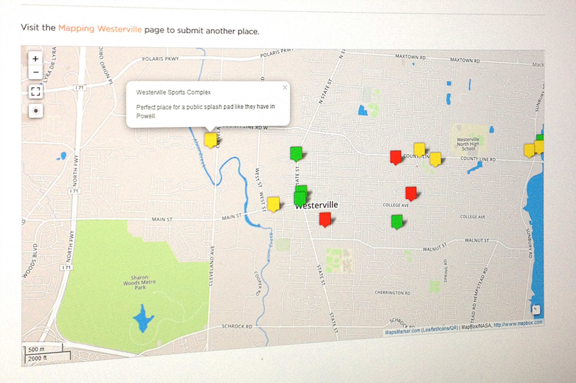Viewport: 576px width, 383px height.
Task: Expand the minimap toggle at map corner
Action: click(536, 309)
